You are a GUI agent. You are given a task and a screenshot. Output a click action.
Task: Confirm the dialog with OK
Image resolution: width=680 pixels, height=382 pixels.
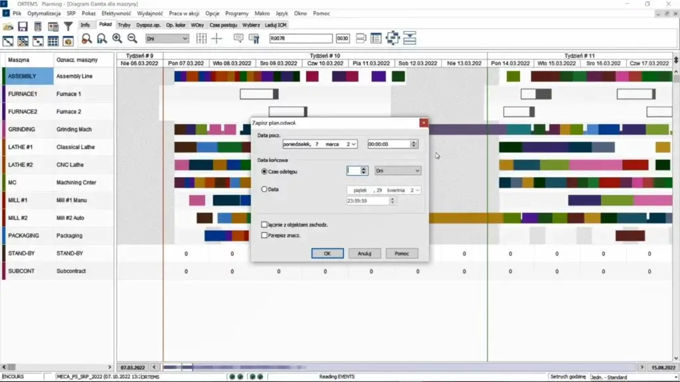click(x=327, y=253)
